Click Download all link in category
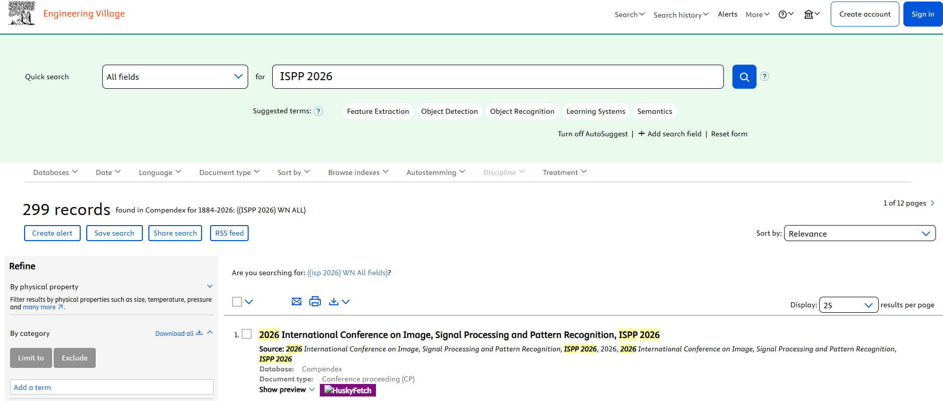Screen dimensions: 943x401 coord(174,333)
